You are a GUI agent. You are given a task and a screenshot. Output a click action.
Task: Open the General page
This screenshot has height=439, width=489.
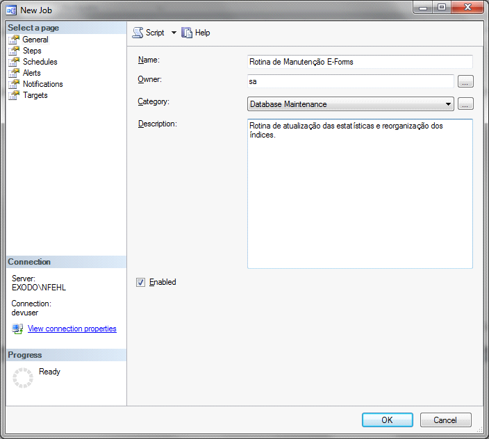35,40
